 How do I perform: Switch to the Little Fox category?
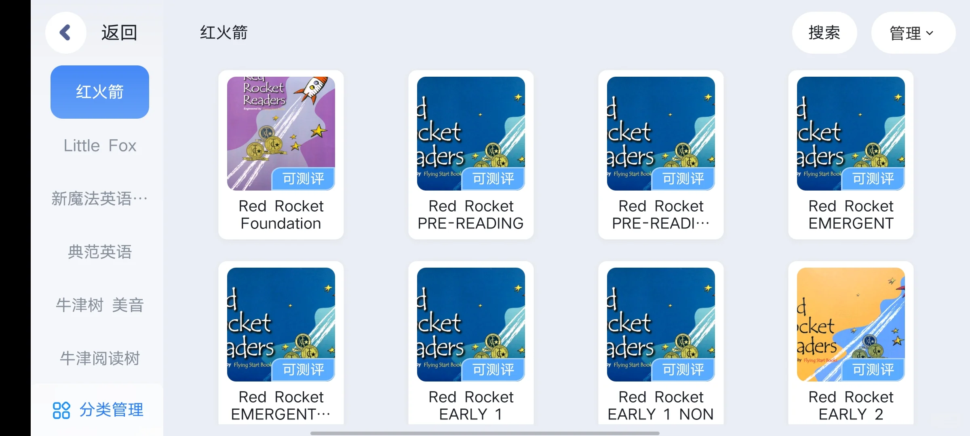click(x=100, y=145)
